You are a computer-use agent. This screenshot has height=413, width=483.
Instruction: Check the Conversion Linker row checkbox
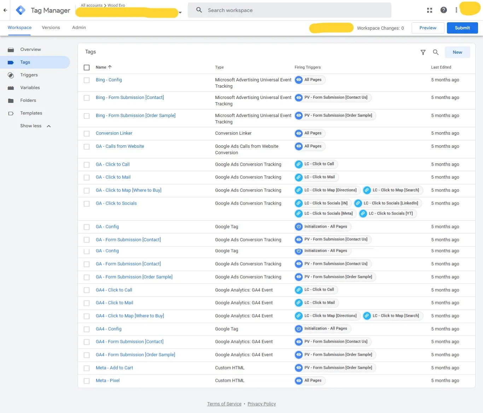point(87,134)
